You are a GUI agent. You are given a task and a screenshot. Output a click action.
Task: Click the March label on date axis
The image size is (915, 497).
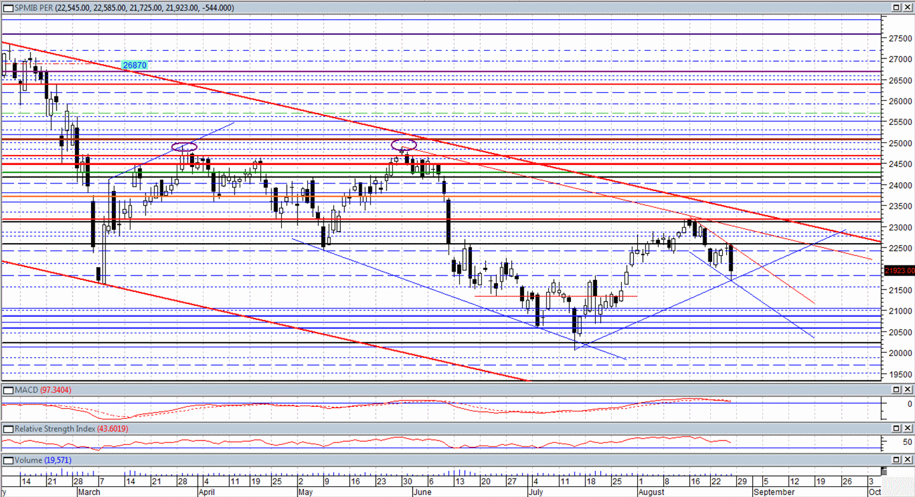(88, 492)
